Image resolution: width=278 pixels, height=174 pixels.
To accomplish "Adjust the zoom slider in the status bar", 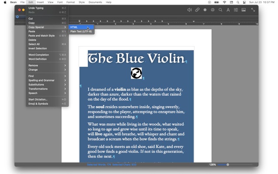I will click(228, 165).
